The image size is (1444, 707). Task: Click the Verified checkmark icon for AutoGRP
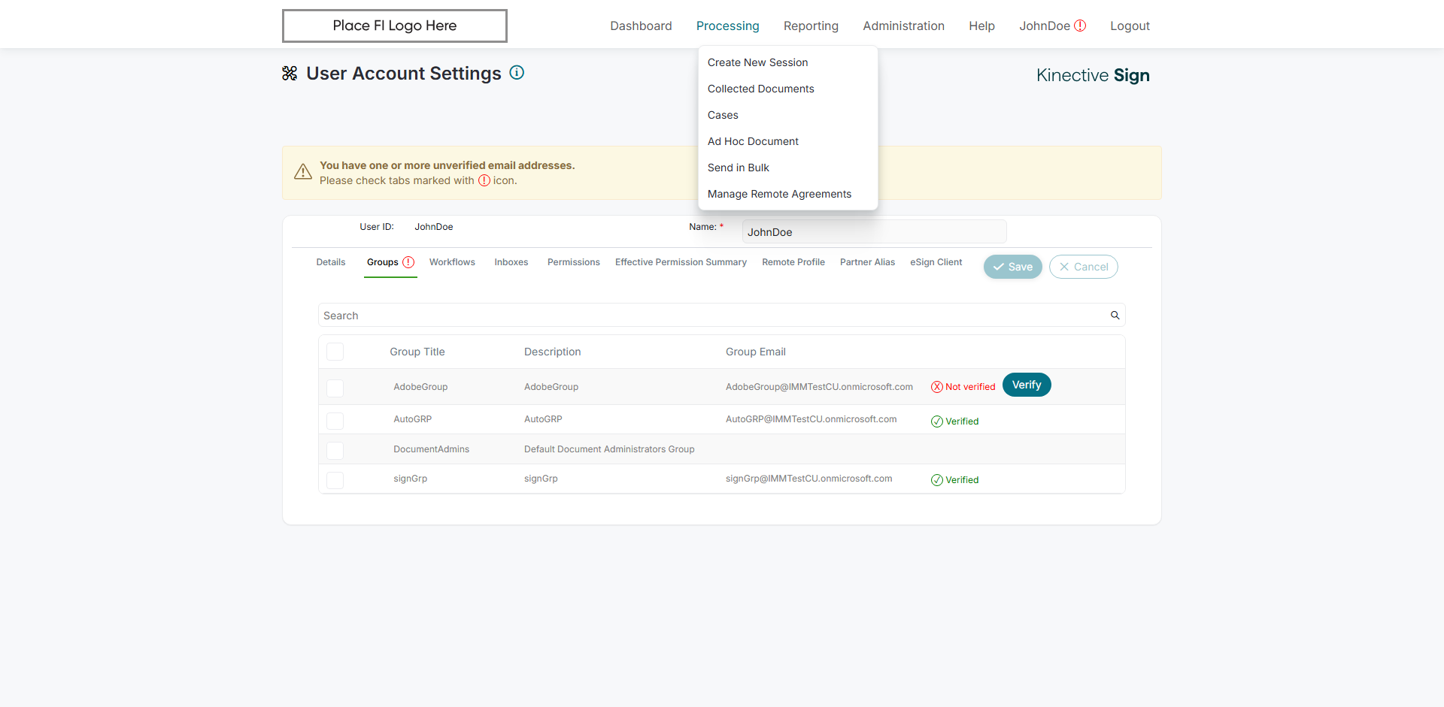937,421
